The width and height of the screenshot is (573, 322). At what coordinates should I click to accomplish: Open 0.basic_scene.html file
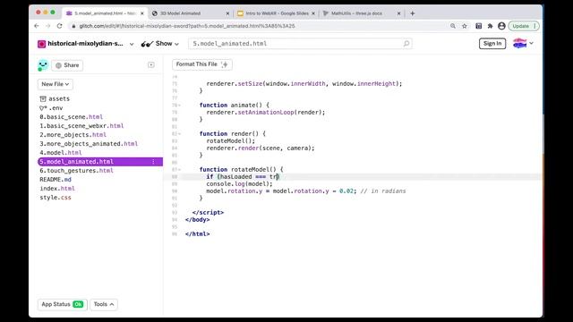tap(72, 117)
